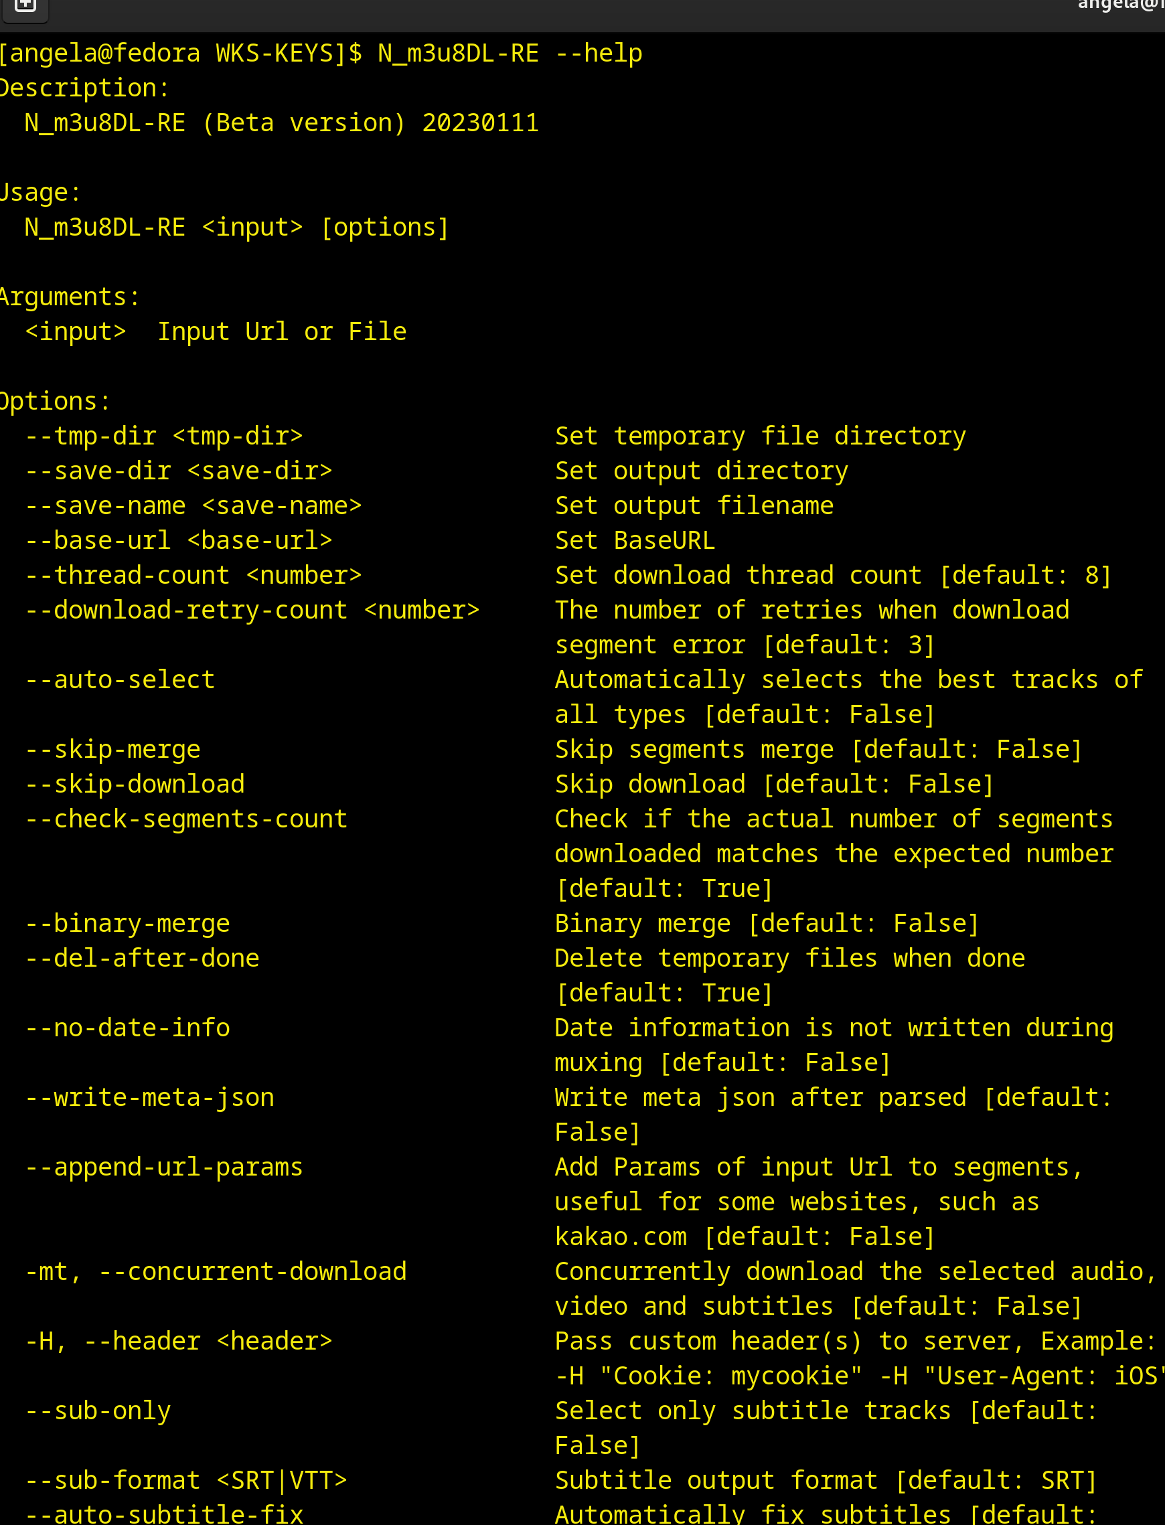Click the terminal window title text
Image resolution: width=1165 pixels, height=1525 pixels.
pyautogui.click(x=1120, y=5)
